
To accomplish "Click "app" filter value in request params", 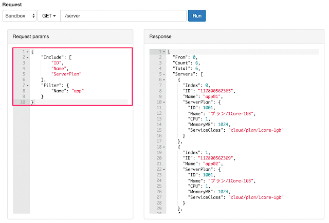I will 78,91.
